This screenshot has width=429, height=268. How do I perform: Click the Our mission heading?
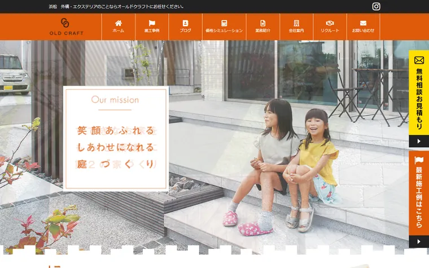[115, 99]
